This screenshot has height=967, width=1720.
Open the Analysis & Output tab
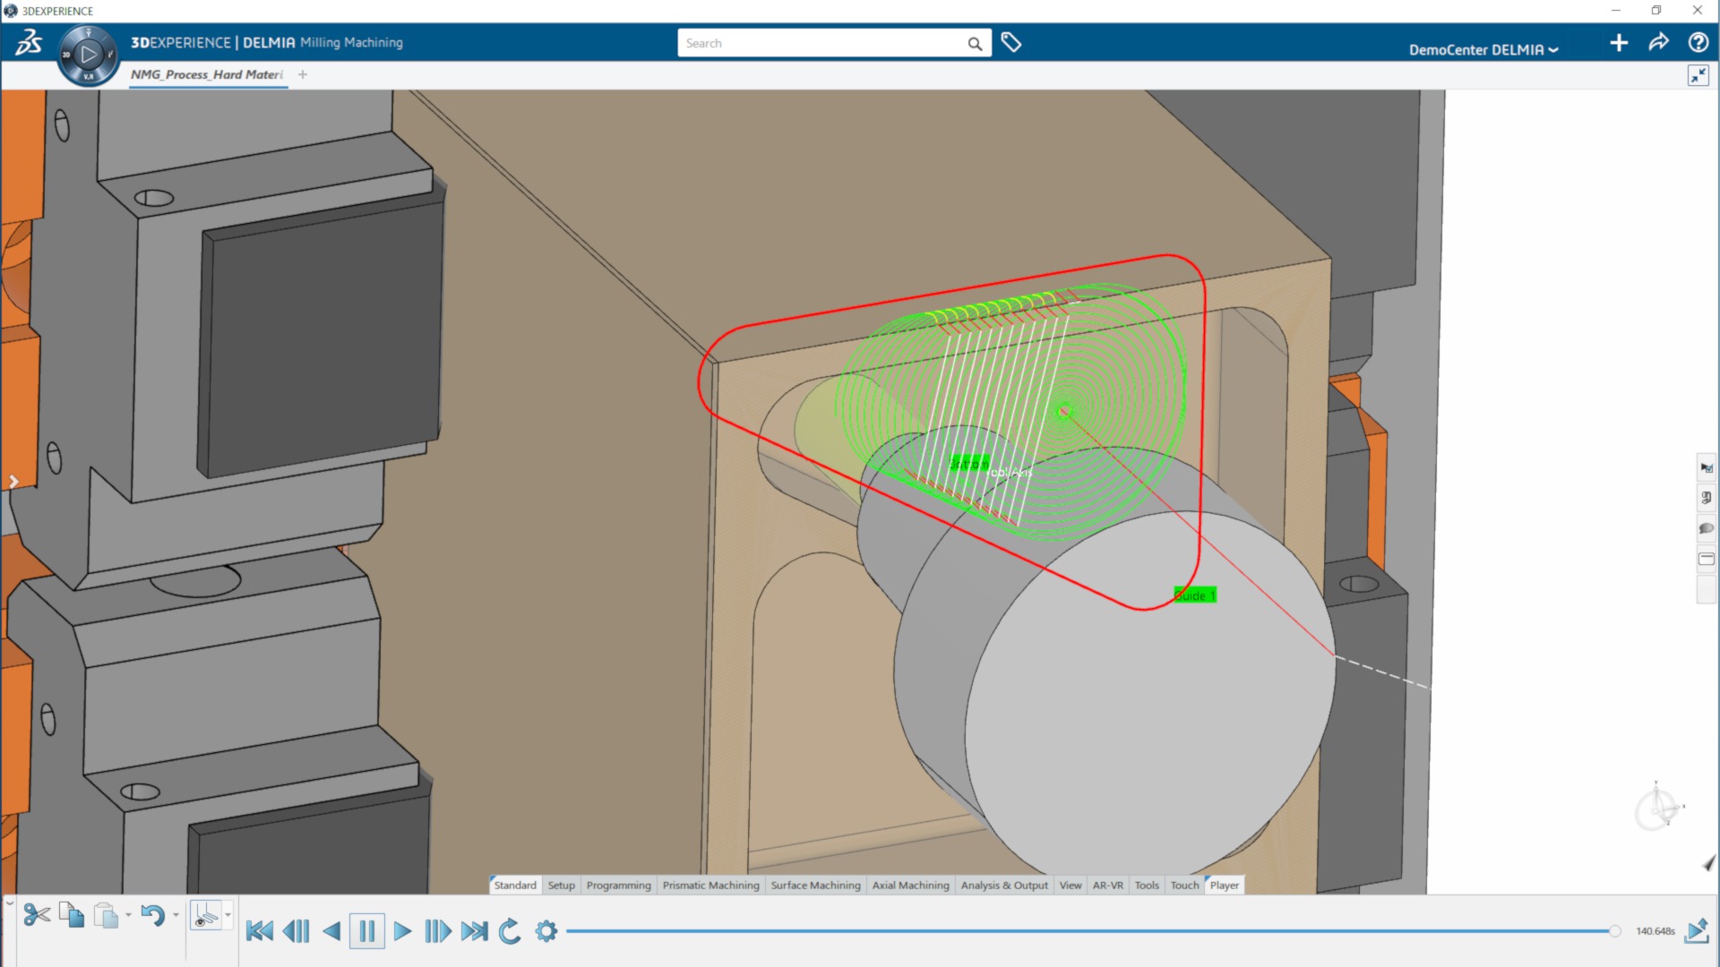click(x=1004, y=885)
